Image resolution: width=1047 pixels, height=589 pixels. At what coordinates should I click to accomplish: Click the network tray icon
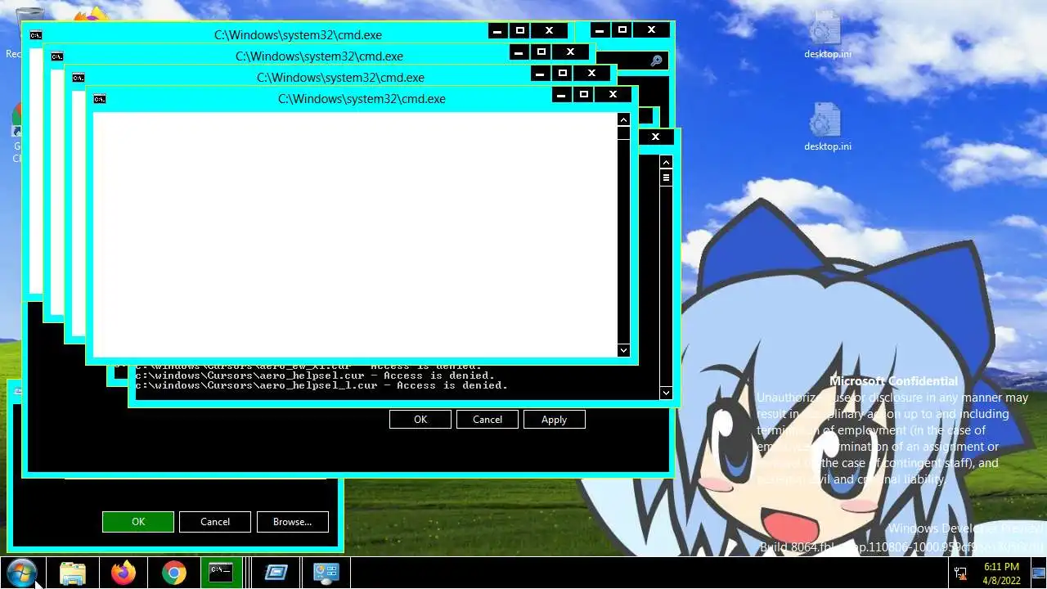pyautogui.click(x=961, y=573)
